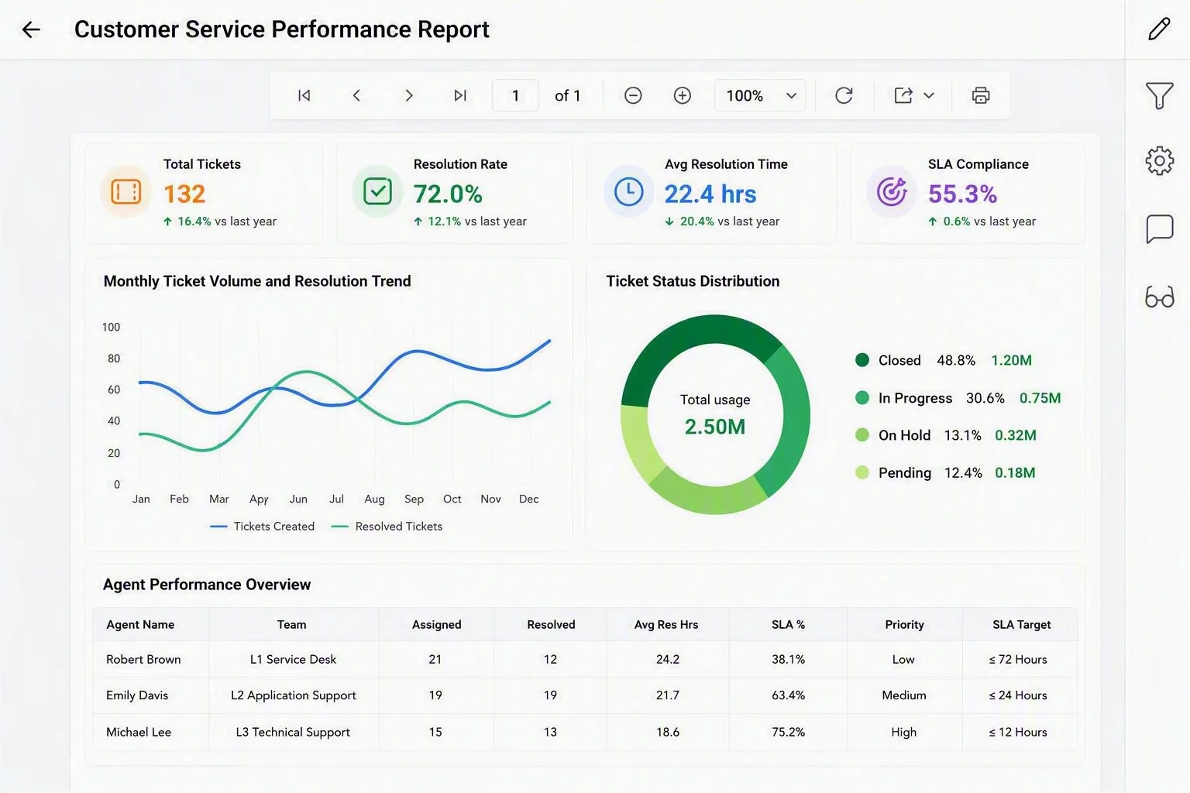
Task: Click the Monthly Ticket Volume chart title
Action: click(x=257, y=281)
